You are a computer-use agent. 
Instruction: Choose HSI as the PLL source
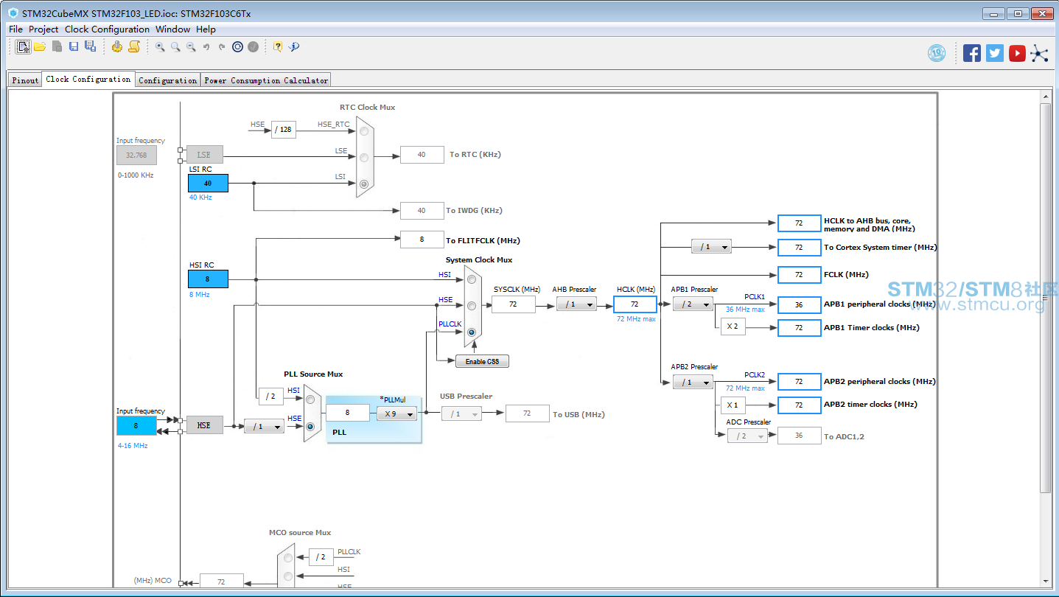point(310,399)
